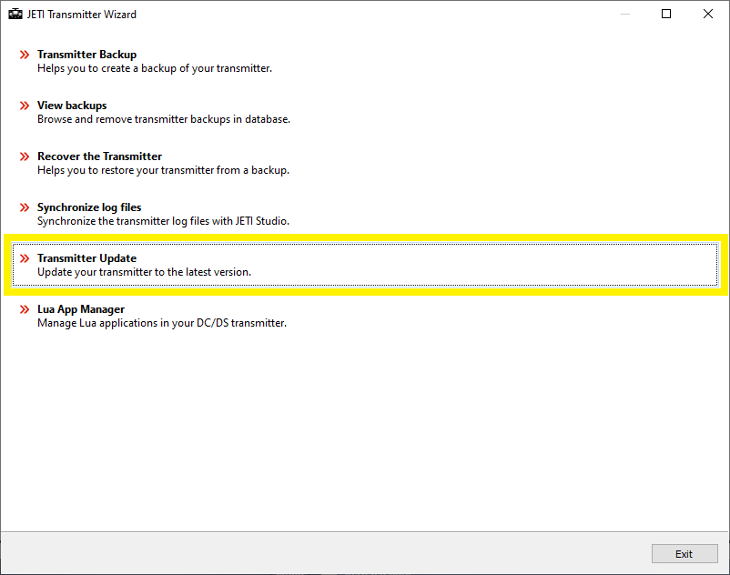Image resolution: width=730 pixels, height=575 pixels.
Task: Click the arrow icon beside Synchronize log files
Action: 25,207
